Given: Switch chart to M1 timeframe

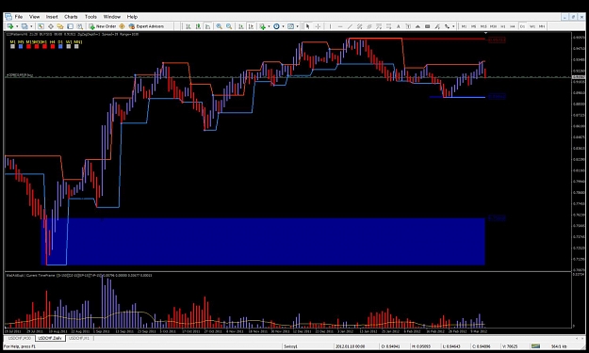Looking at the screenshot, I should [464, 26].
